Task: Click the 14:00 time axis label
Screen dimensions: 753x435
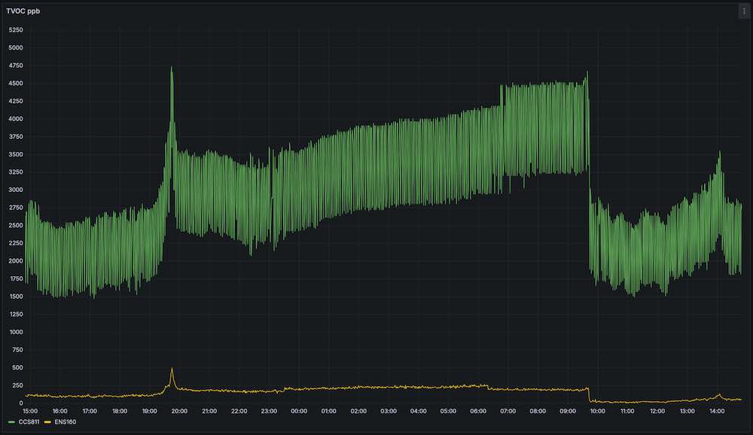Action: coord(717,411)
